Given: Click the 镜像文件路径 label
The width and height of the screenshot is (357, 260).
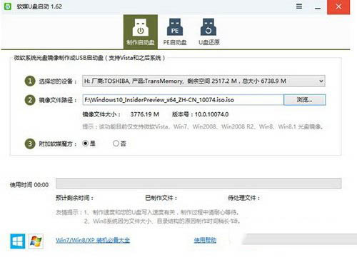Looking at the screenshot, I should [58, 100].
